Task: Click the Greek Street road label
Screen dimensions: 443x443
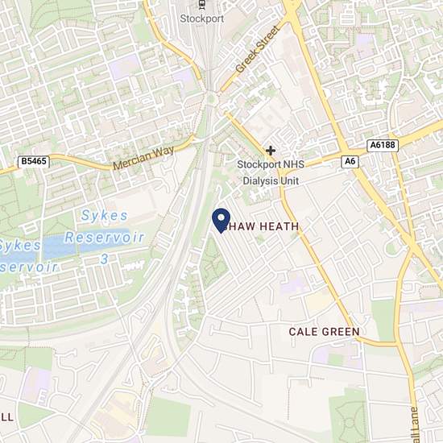Action: point(258,49)
